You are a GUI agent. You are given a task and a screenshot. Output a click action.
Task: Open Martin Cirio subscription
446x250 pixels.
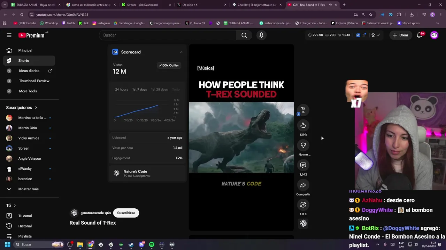(29, 128)
